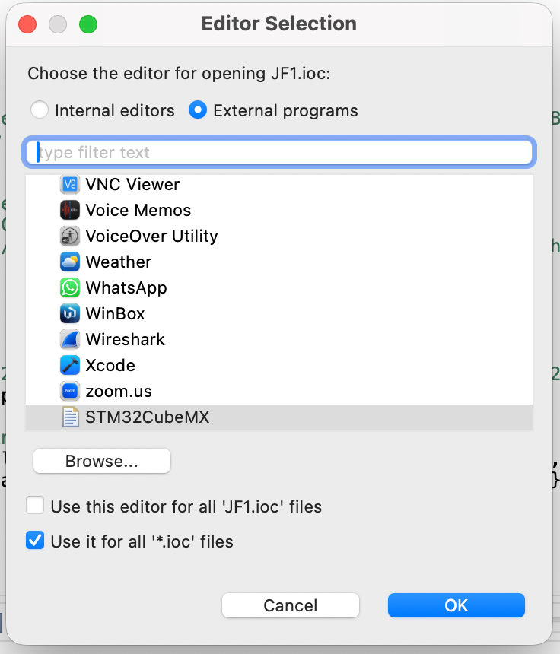This screenshot has height=654, width=560.
Task: Select the Voice Memos icon
Action: pyautogui.click(x=70, y=210)
